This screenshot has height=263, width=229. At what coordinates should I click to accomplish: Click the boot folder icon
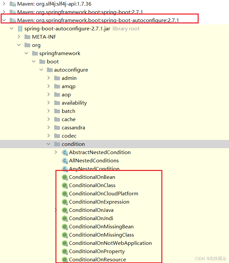click(x=42, y=62)
